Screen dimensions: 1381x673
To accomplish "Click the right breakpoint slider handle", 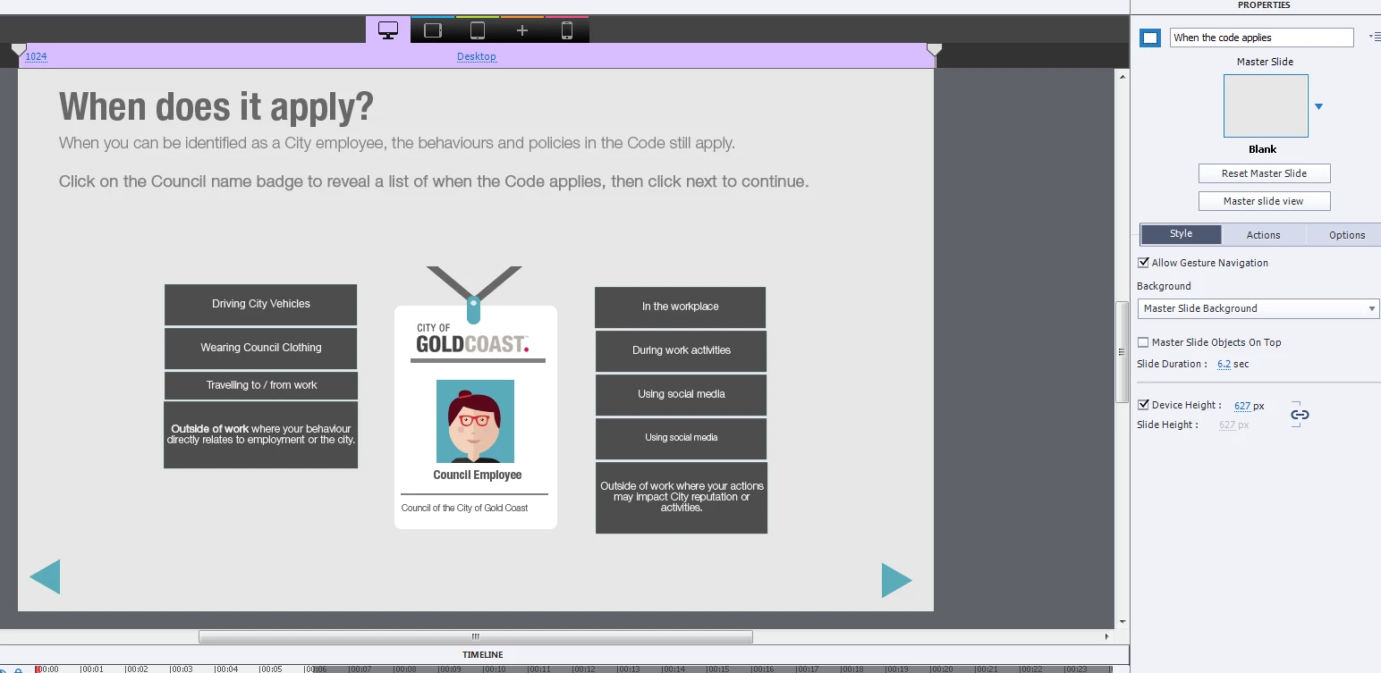I will click(934, 50).
